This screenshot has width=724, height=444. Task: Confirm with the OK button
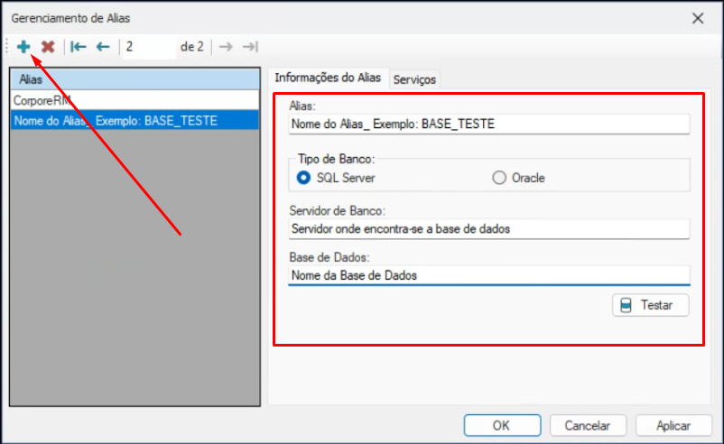[x=502, y=425]
